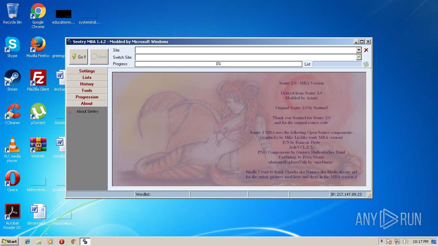438x246 pixels.
Task: Open Steam desktop shortcut
Action: click(x=12, y=81)
